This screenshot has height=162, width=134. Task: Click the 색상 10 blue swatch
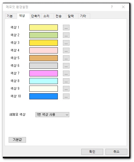click(x=44, y=96)
